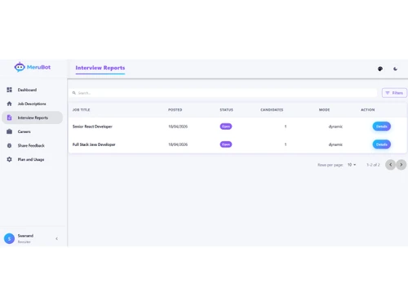Click the MeruBot brand name text
This screenshot has width=408, height=306.
38,67
